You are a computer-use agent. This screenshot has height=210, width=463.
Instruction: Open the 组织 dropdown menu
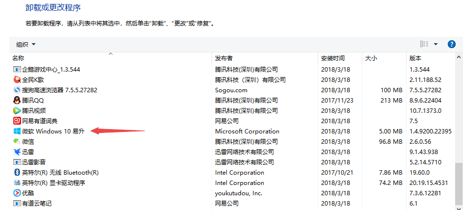click(x=26, y=45)
